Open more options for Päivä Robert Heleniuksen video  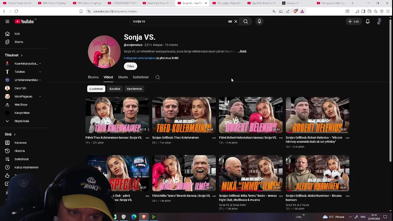281,138
